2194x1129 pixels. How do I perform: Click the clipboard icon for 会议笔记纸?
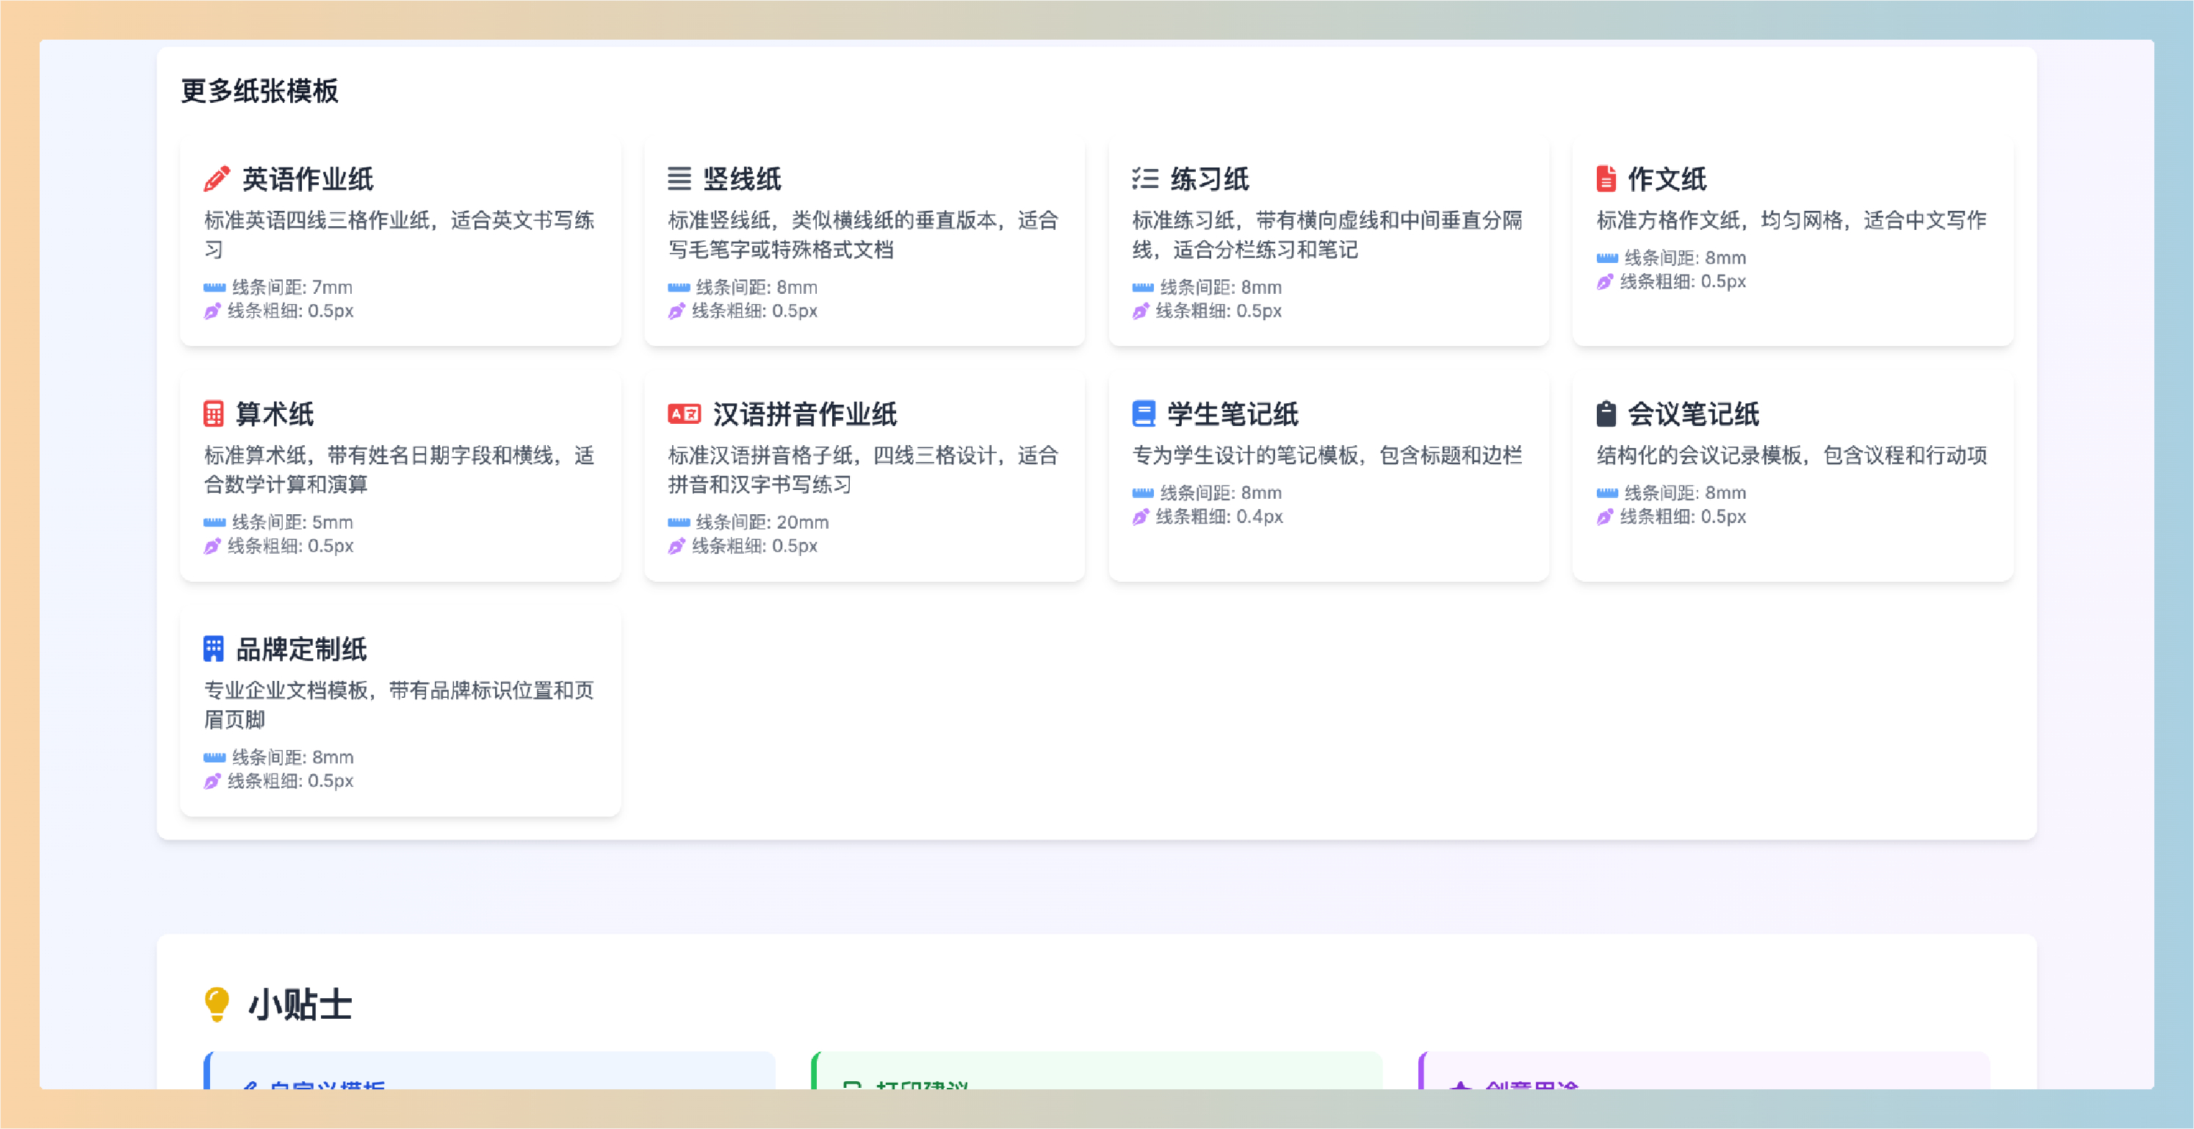pos(1606,414)
